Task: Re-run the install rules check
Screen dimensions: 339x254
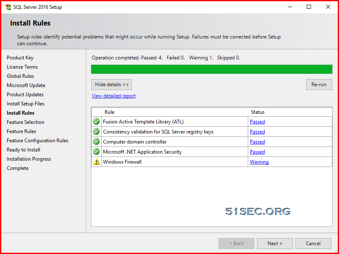Action: click(319, 85)
